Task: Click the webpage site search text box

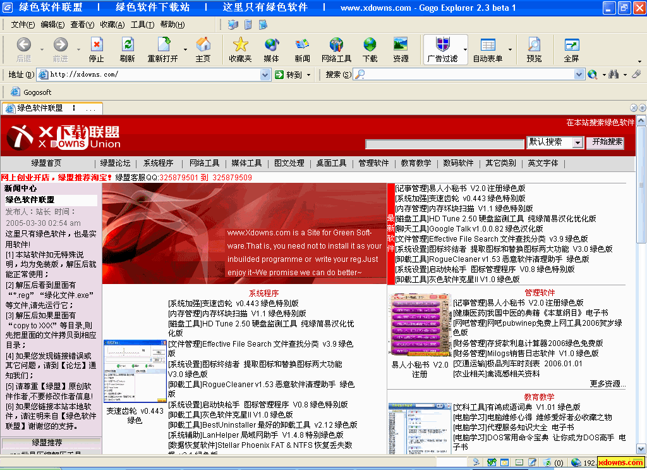Action: tap(445, 144)
